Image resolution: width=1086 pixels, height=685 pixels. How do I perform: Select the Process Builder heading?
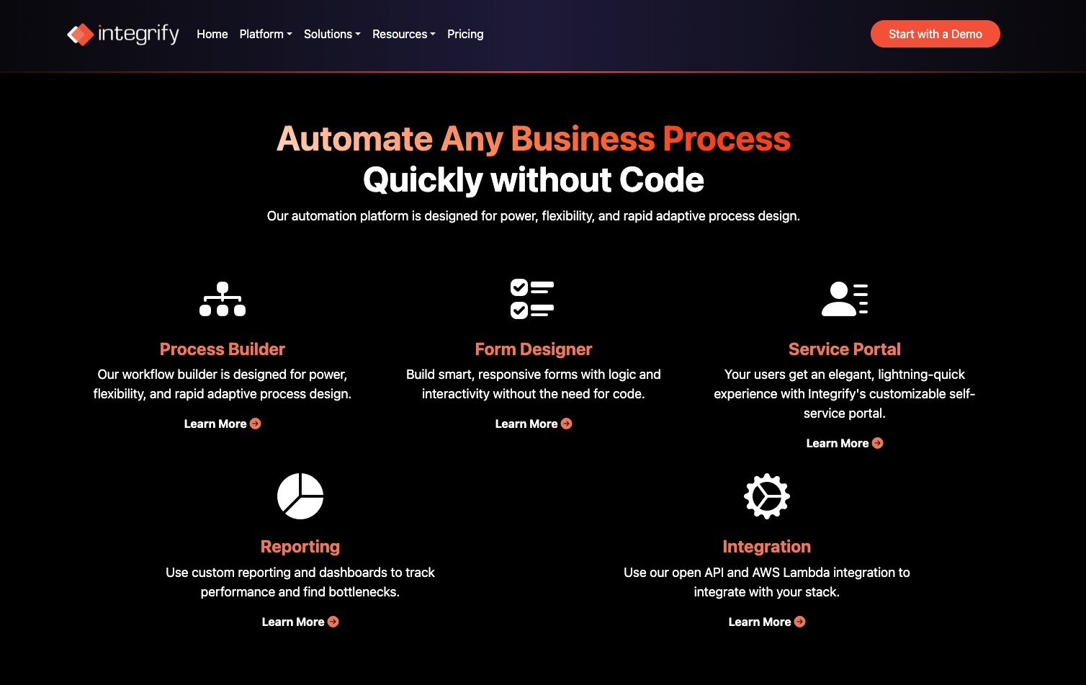click(223, 349)
